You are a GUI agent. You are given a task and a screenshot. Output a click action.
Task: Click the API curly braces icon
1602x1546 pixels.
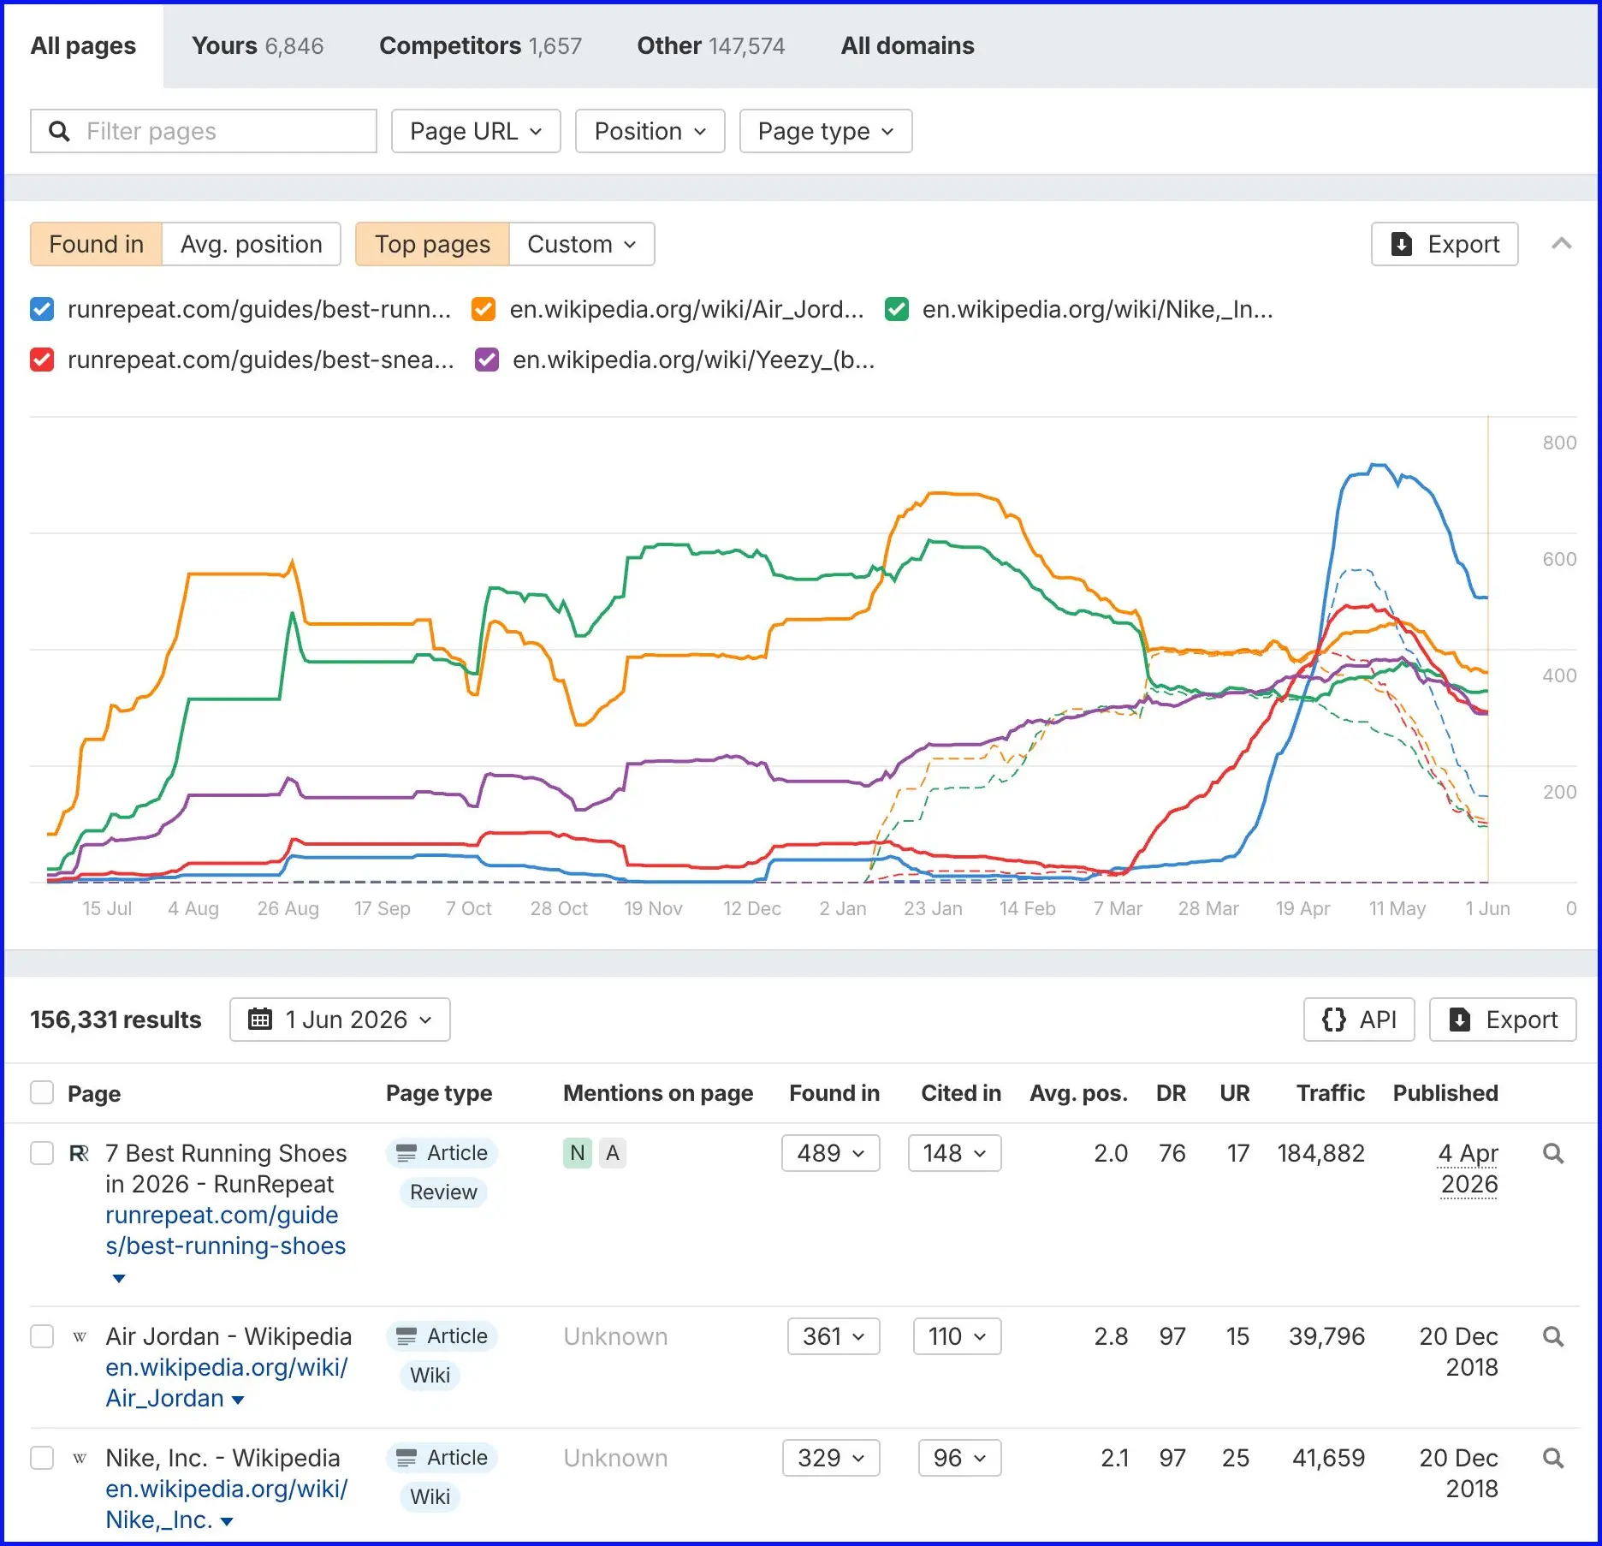[1333, 1020]
